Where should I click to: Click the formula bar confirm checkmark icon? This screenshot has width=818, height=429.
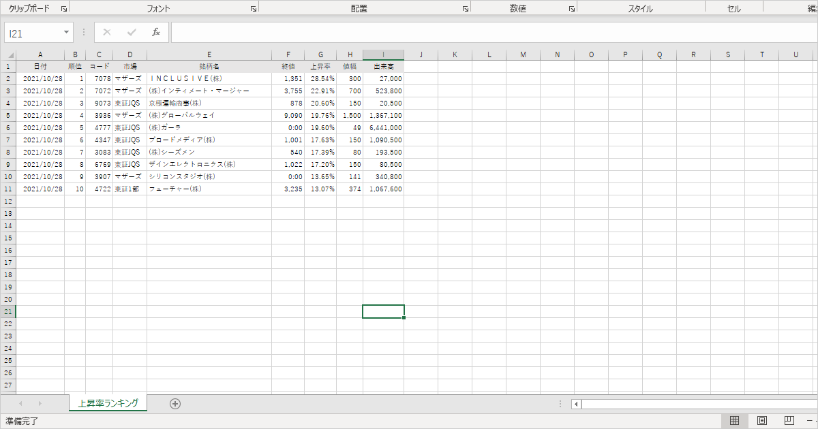tap(132, 32)
